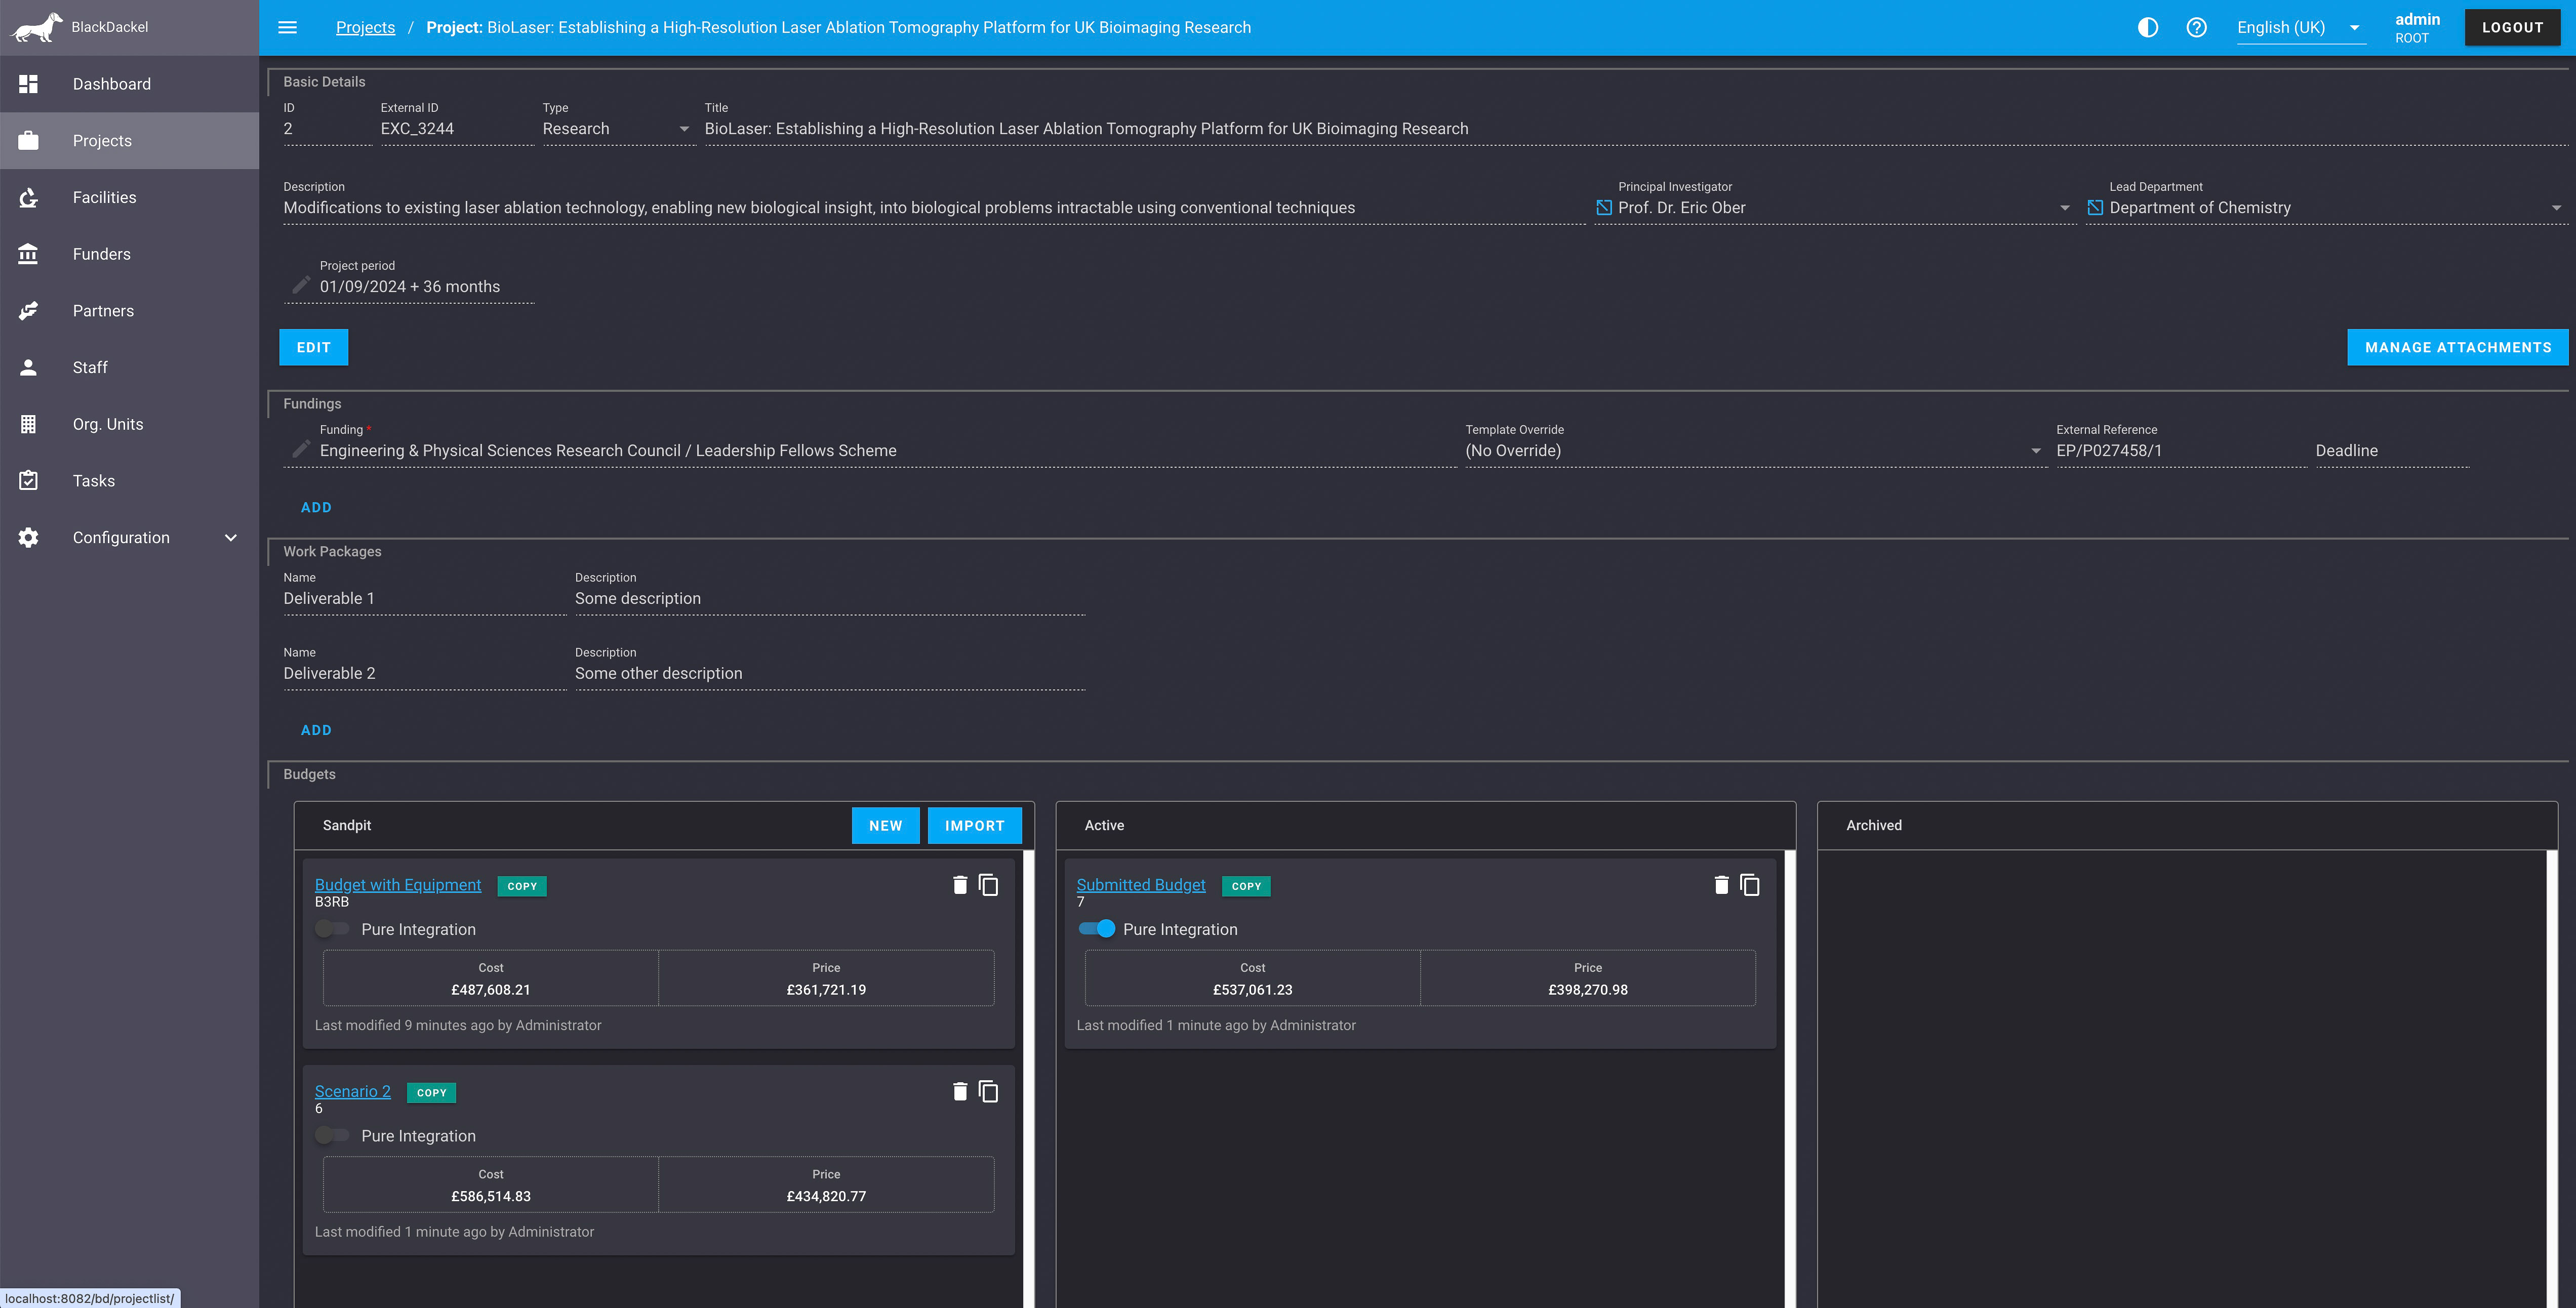Click the Dashboard grid icon
Image resolution: width=2576 pixels, height=1308 pixels.
28,84
